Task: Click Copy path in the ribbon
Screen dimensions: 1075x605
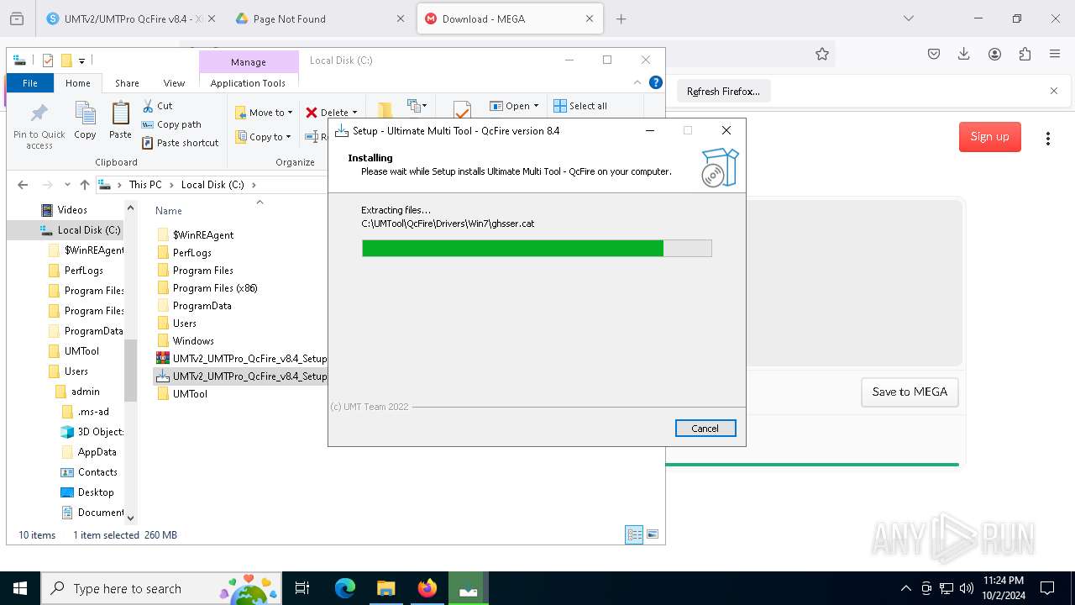Action: coord(171,124)
